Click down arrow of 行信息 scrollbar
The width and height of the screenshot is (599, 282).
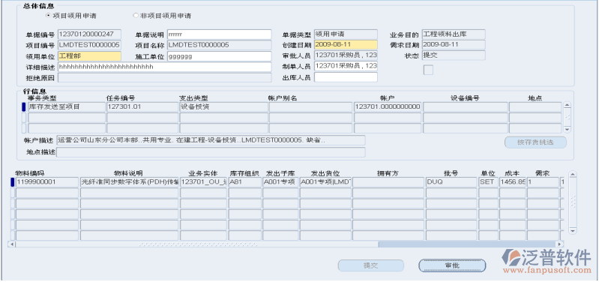[x=568, y=130]
